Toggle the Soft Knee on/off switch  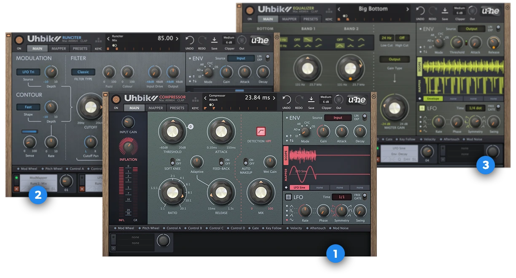(172, 162)
